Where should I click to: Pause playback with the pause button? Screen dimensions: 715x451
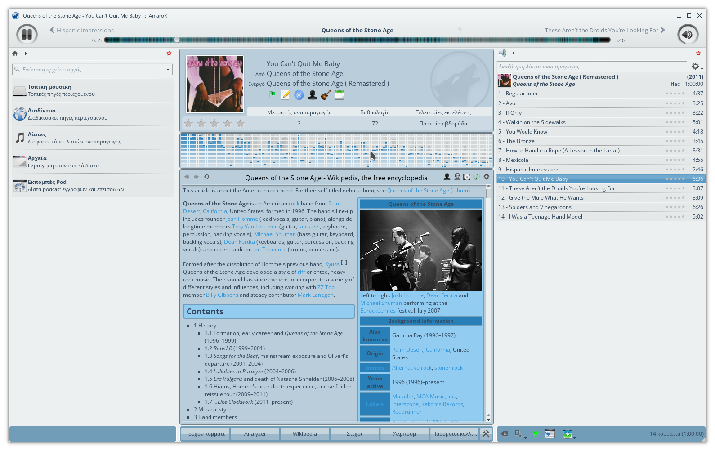tap(27, 35)
